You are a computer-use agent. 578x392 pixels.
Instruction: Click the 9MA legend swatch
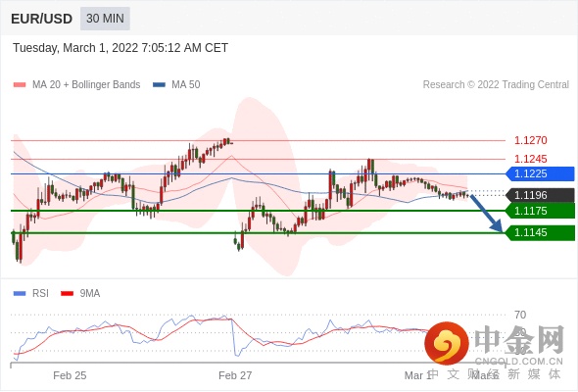[67, 294]
